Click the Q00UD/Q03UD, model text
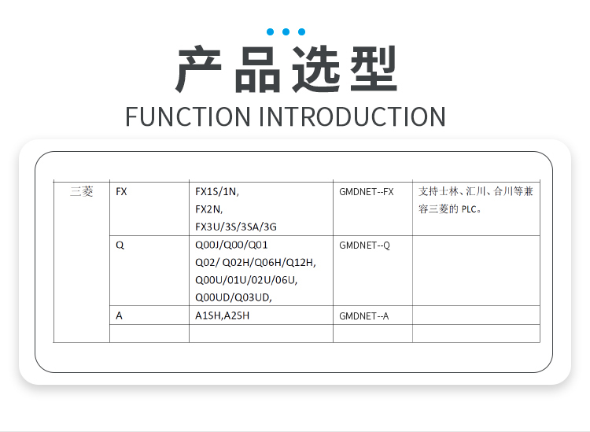The width and height of the screenshot is (590, 432). point(234,297)
